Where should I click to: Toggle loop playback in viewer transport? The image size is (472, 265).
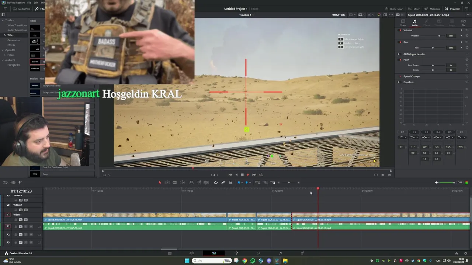[261, 175]
